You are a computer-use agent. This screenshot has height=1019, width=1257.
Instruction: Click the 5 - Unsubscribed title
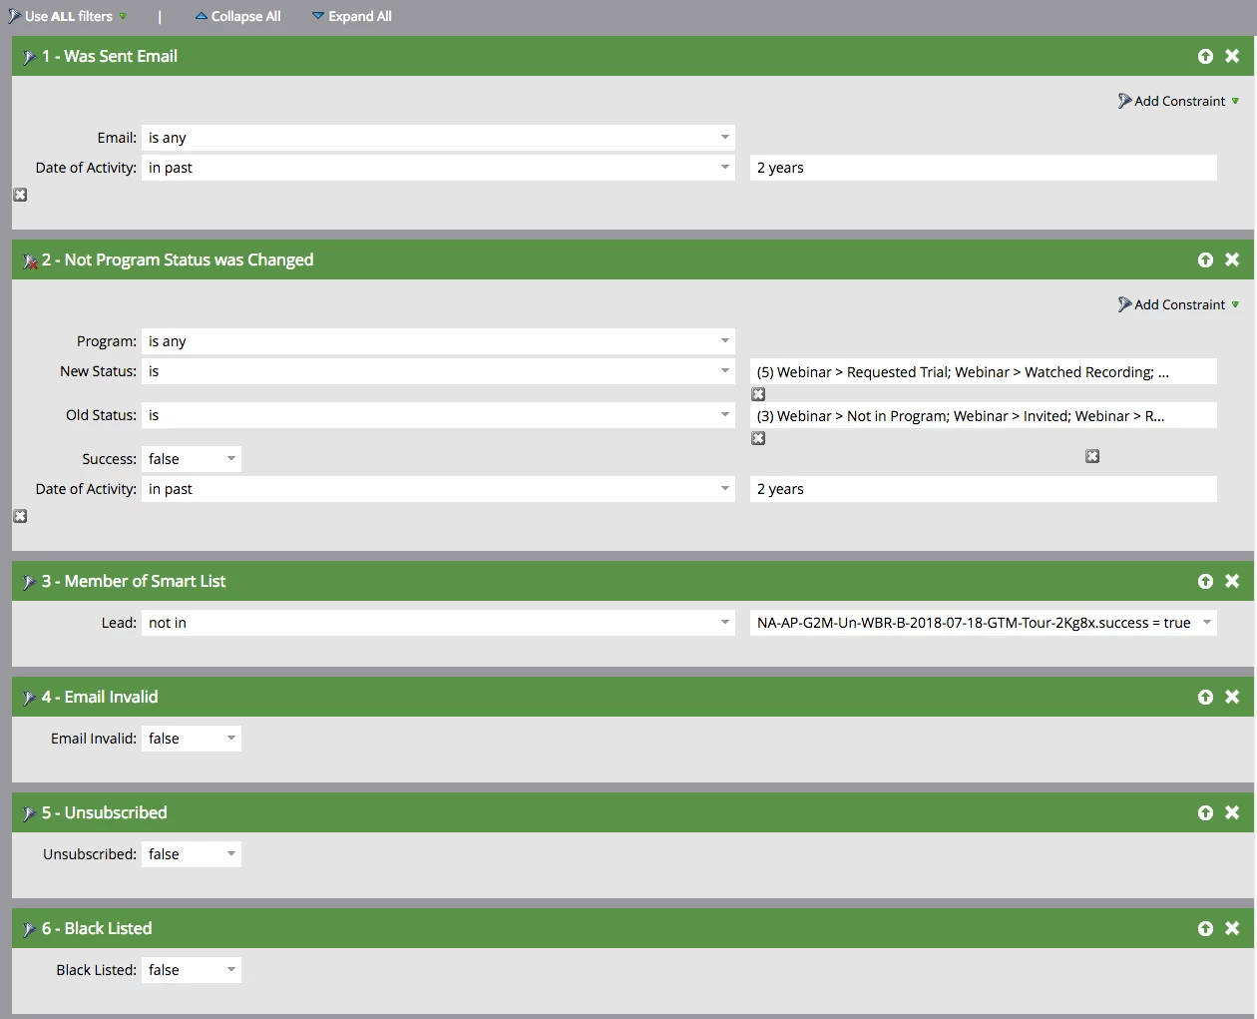[x=105, y=812]
